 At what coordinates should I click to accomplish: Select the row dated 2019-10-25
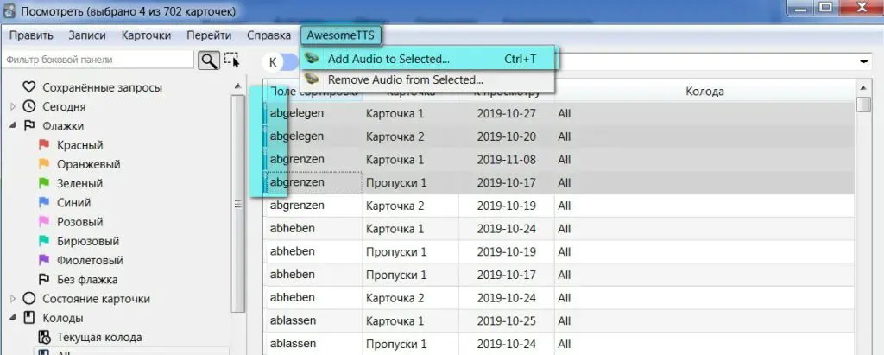559,320
